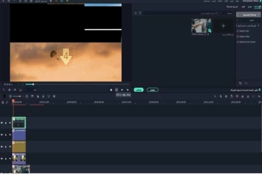262x175 pixels.
Task: Select the purple clip on second track
Action: (x=19, y=135)
